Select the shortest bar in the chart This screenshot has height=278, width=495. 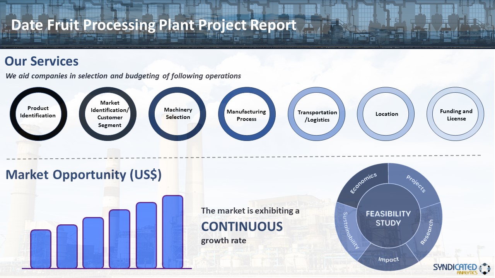tap(41, 249)
